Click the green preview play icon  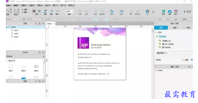(x=163, y=12)
